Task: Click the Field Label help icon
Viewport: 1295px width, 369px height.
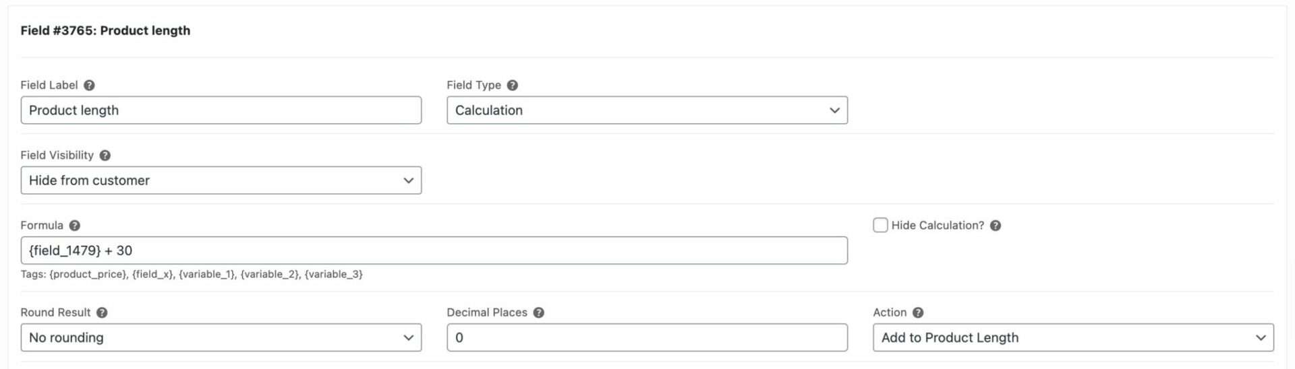Action: [89, 86]
